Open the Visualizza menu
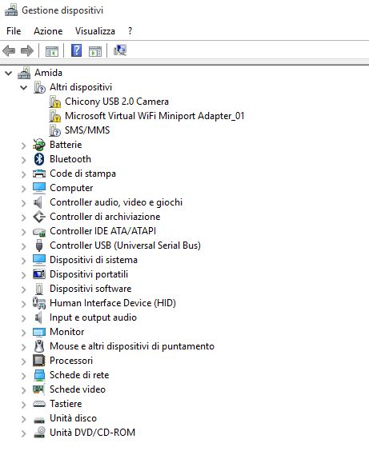This screenshot has height=455, width=369. 95,30
